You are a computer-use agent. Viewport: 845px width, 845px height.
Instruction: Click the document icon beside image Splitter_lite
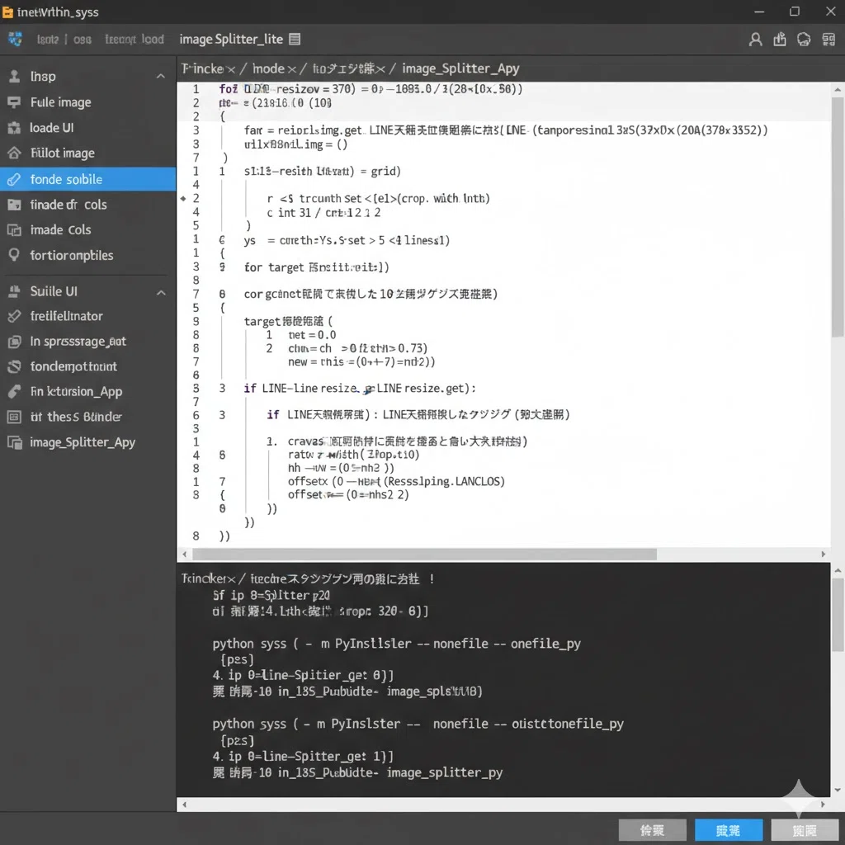295,39
